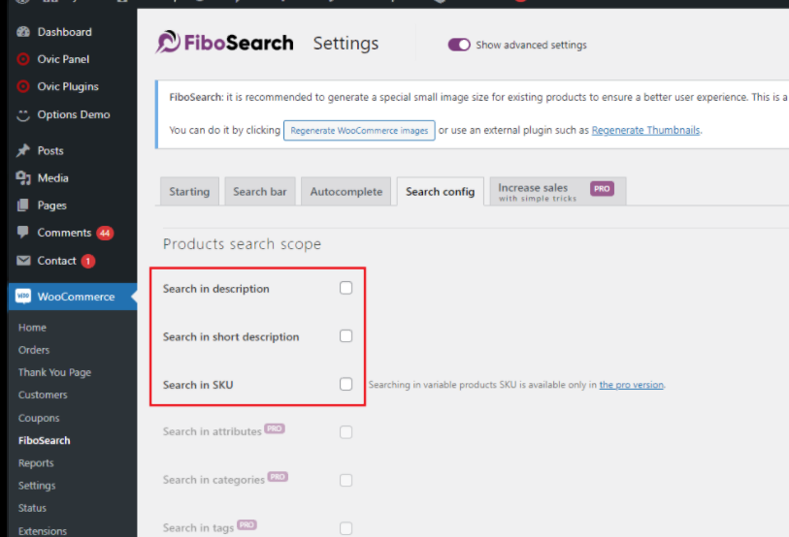The width and height of the screenshot is (789, 537).
Task: Toggle Show advanced settings switch
Action: pyautogui.click(x=459, y=45)
